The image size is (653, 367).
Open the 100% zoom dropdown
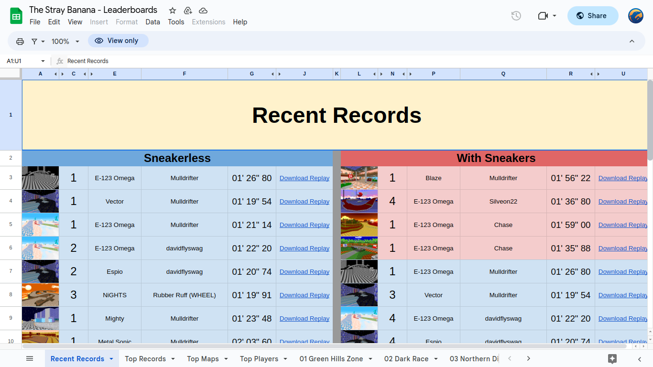pos(65,42)
